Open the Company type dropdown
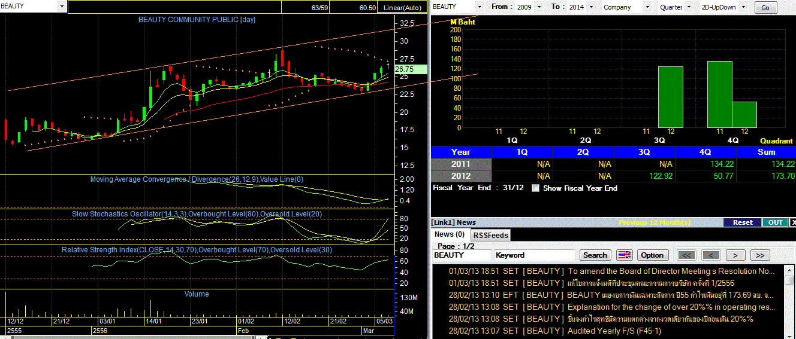 (647, 7)
